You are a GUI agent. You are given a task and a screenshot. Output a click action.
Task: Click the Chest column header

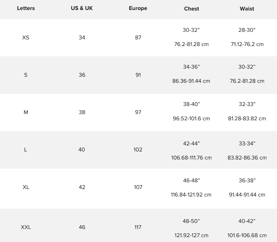pos(192,9)
